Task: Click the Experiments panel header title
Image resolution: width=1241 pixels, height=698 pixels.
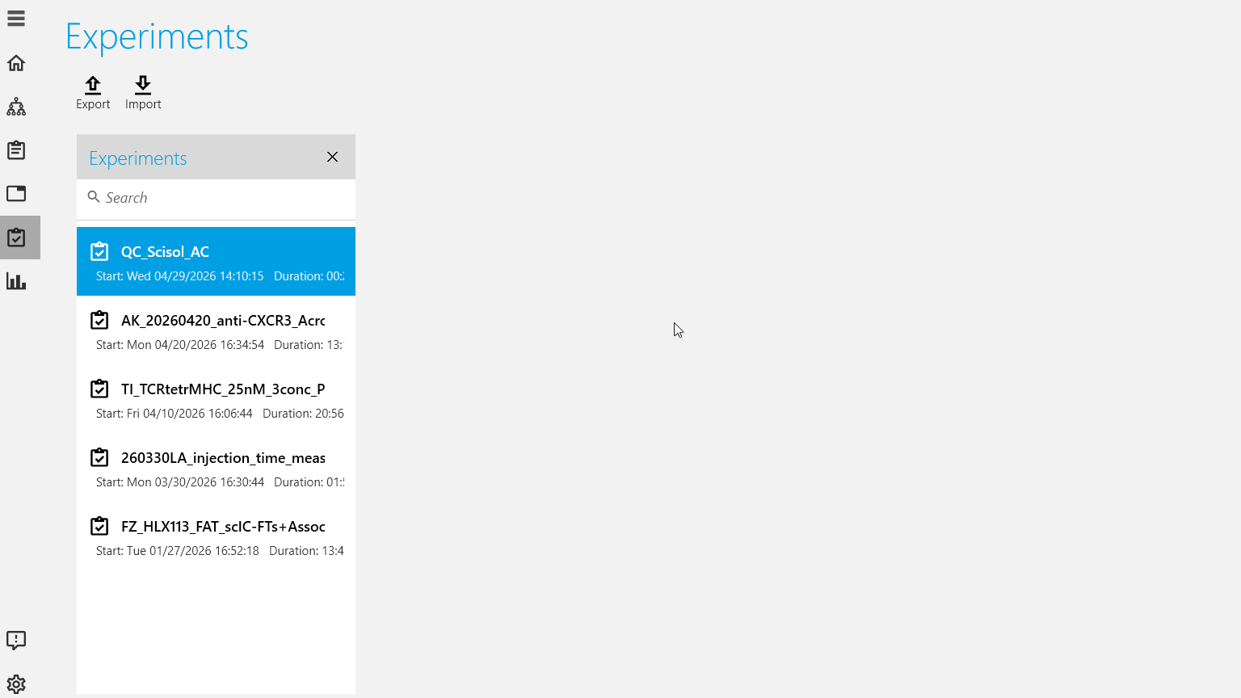Action: pos(138,158)
